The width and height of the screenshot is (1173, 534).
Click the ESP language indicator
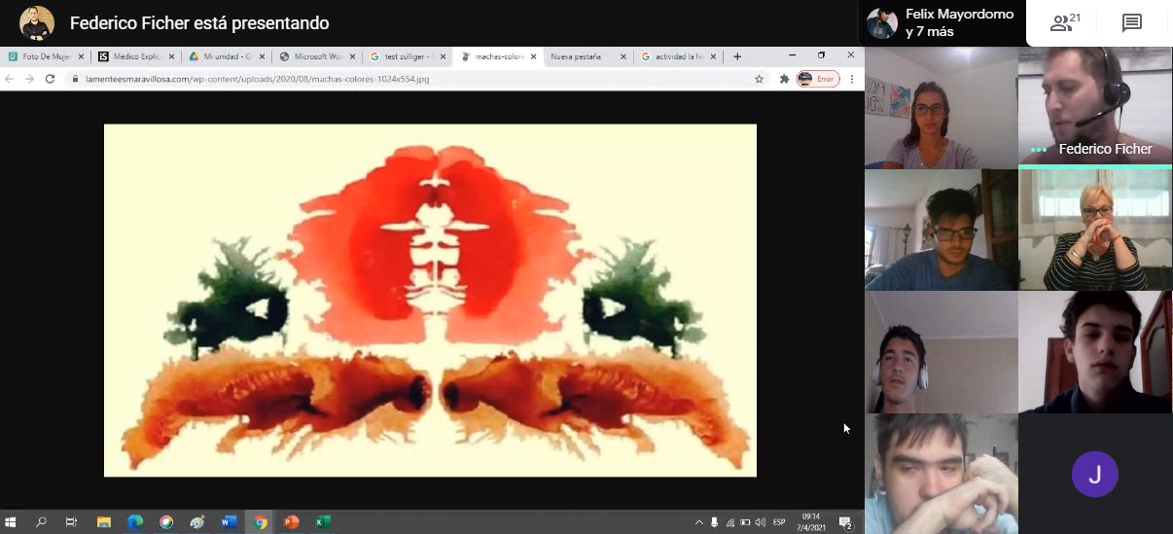coord(779,522)
